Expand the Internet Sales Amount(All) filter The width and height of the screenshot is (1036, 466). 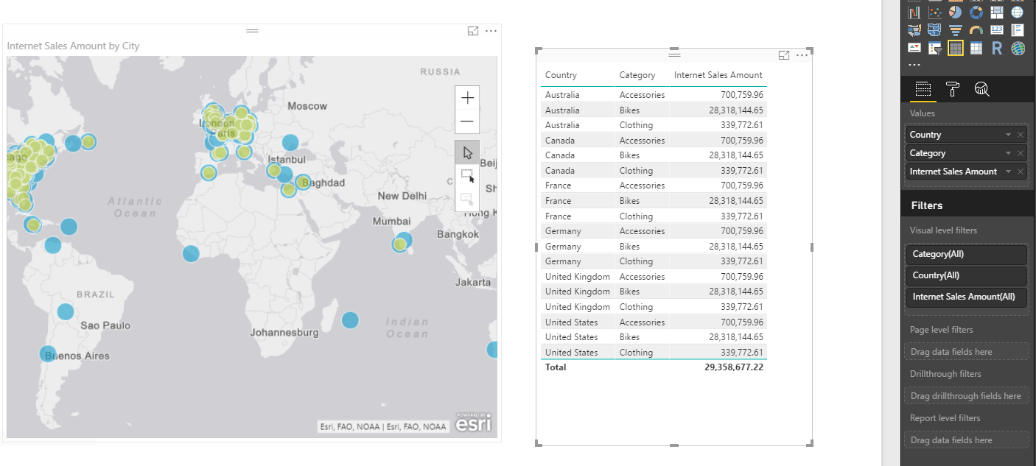966,297
